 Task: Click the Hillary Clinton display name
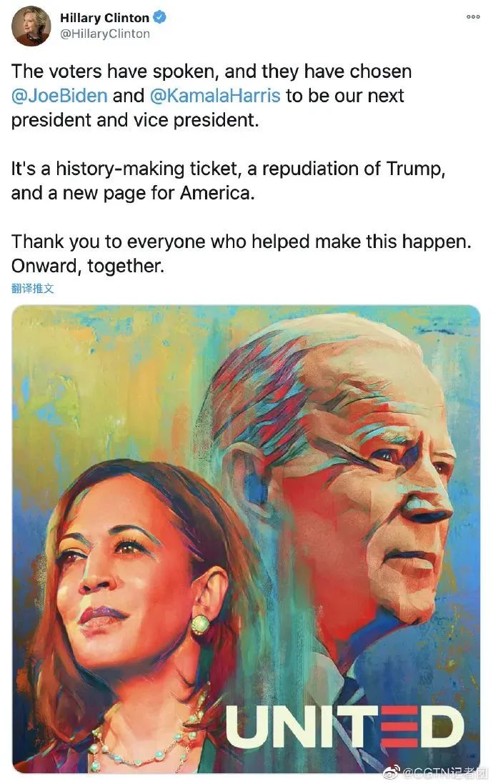coord(104,17)
